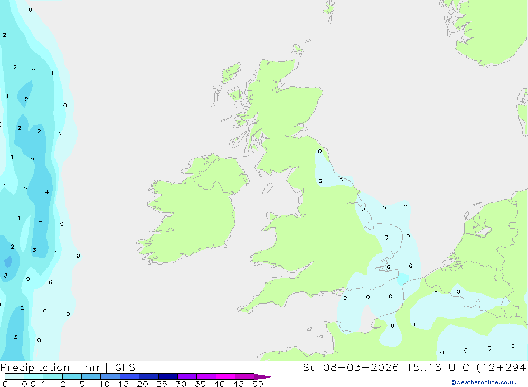
Task: Click the 30–35 mm purple swatch
Action: tap(187, 376)
